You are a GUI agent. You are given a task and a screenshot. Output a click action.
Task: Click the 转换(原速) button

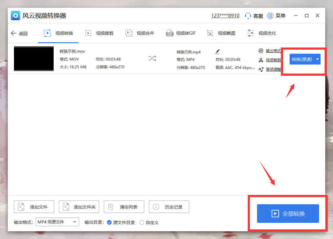[x=302, y=59]
